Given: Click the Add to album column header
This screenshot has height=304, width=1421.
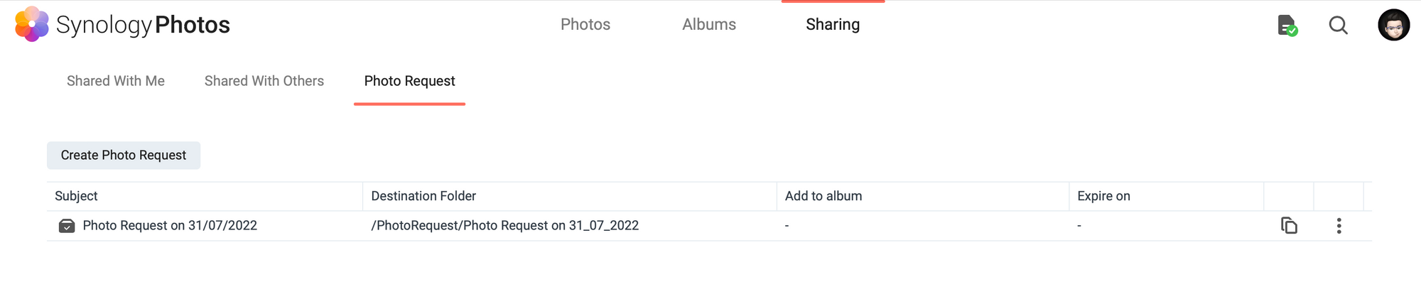Looking at the screenshot, I should point(823,196).
